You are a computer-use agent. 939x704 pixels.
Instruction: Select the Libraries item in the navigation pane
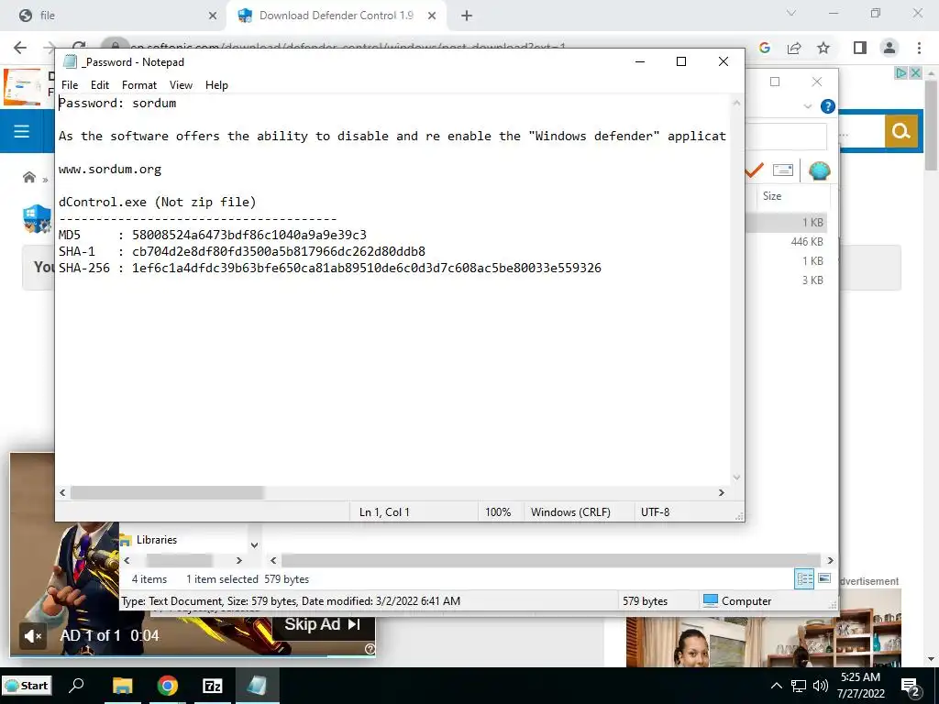point(156,540)
